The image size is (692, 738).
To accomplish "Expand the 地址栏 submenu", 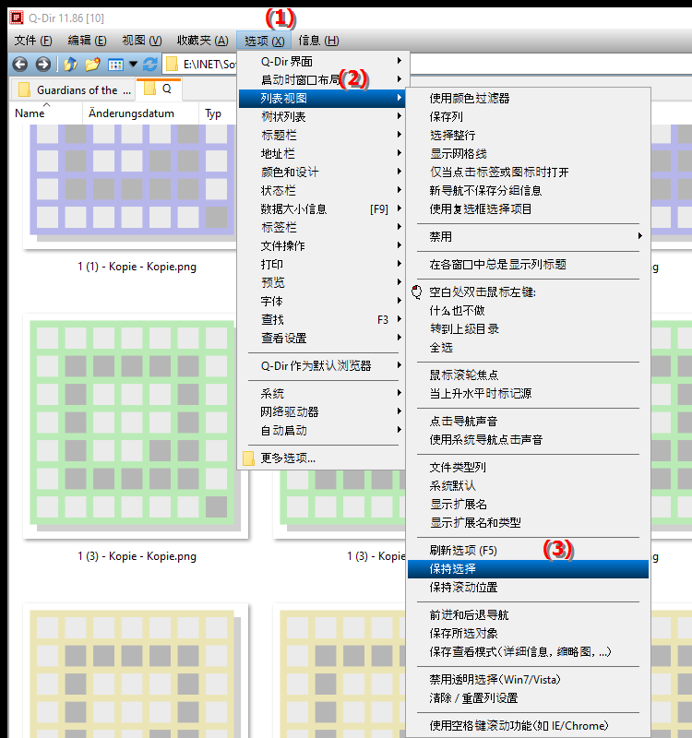I will tap(322, 153).
